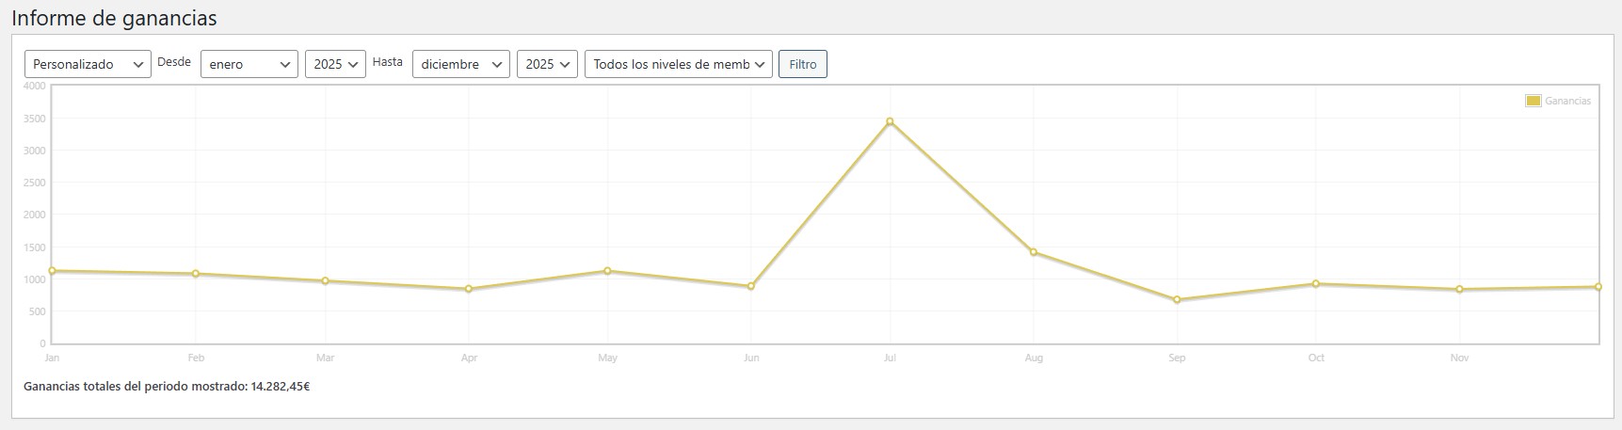
Task: Click the May data point
Action: coord(607,271)
